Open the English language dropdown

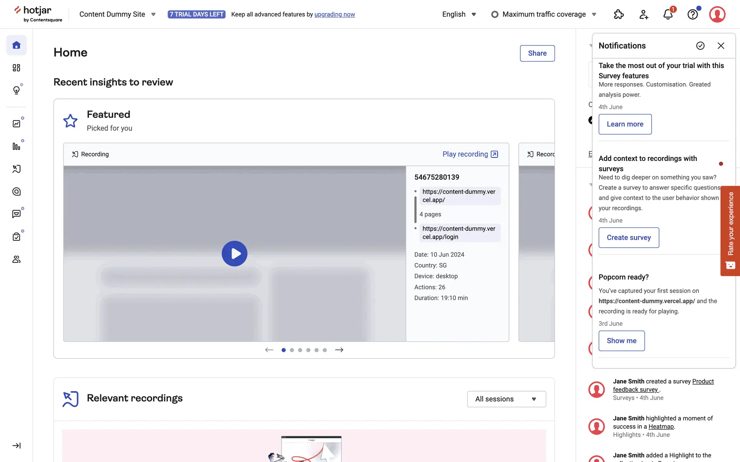pos(459,14)
